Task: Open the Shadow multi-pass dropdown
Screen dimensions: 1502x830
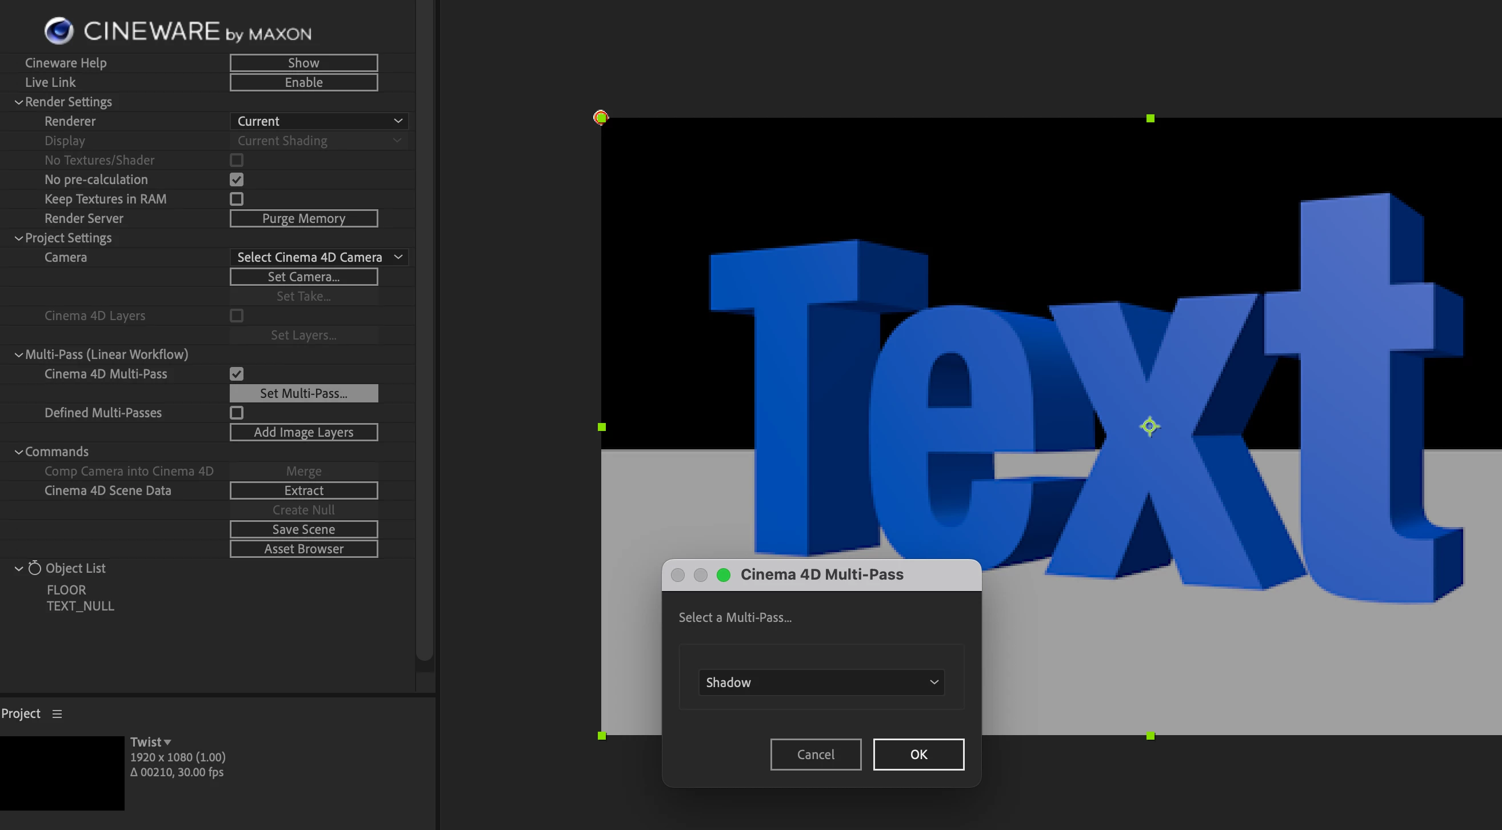Action: pos(821,683)
